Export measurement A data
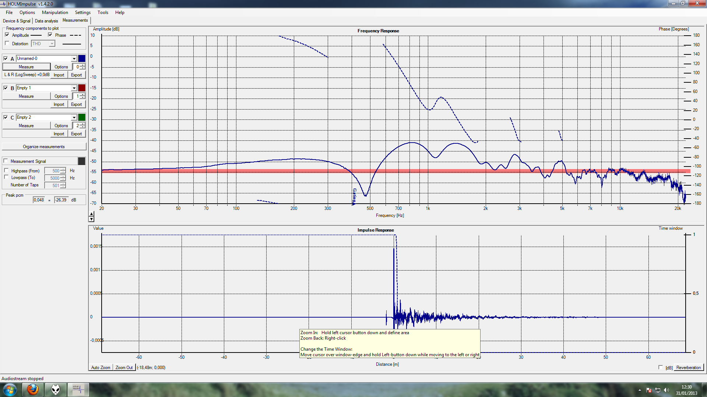Screen dimensions: 707x397 tap(77, 75)
